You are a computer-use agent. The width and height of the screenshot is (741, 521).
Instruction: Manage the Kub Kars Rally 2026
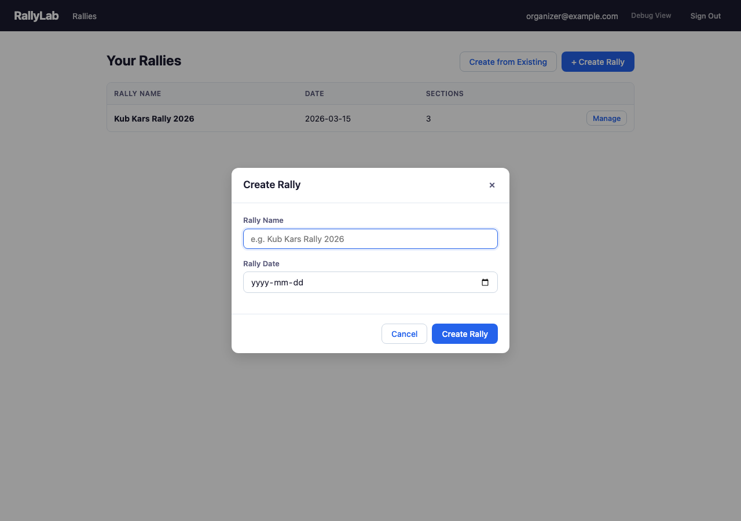click(606, 118)
